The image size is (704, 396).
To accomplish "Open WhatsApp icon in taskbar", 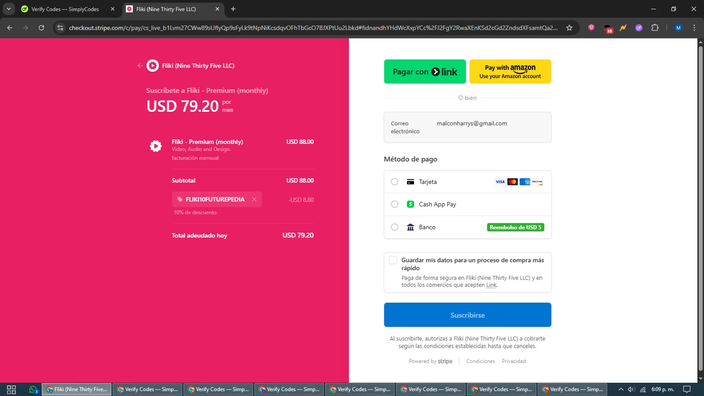I will [33, 389].
